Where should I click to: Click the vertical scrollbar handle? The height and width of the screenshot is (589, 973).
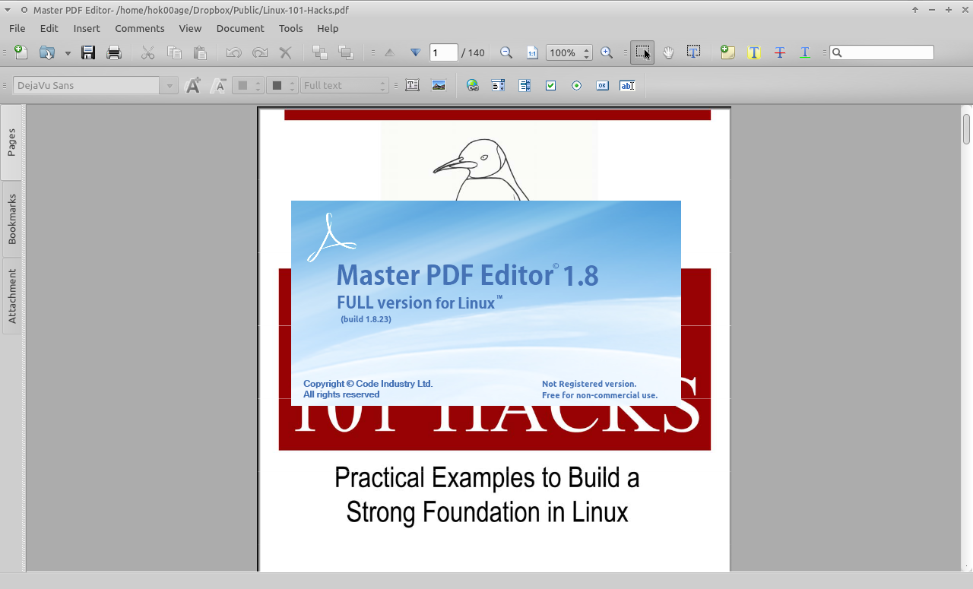coord(966,128)
